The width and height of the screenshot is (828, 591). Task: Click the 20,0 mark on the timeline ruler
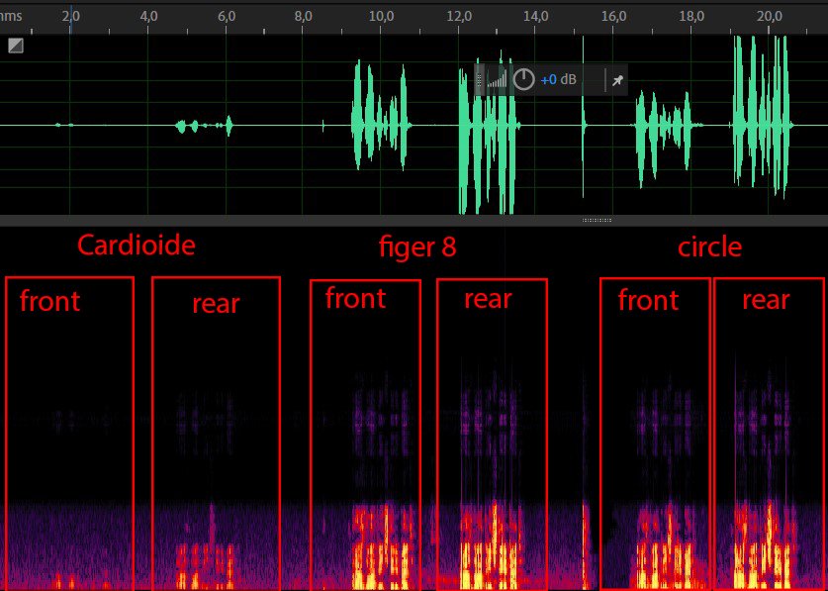point(769,16)
